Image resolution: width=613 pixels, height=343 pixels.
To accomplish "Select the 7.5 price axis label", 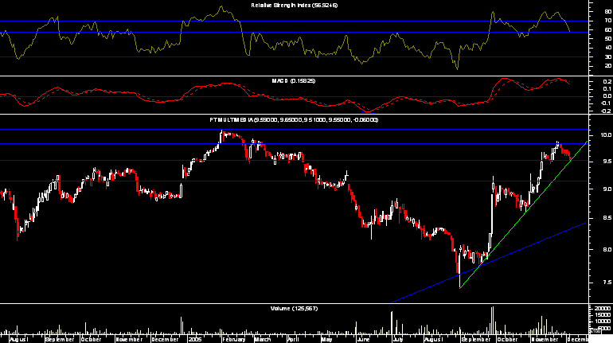I will pyautogui.click(x=607, y=283).
